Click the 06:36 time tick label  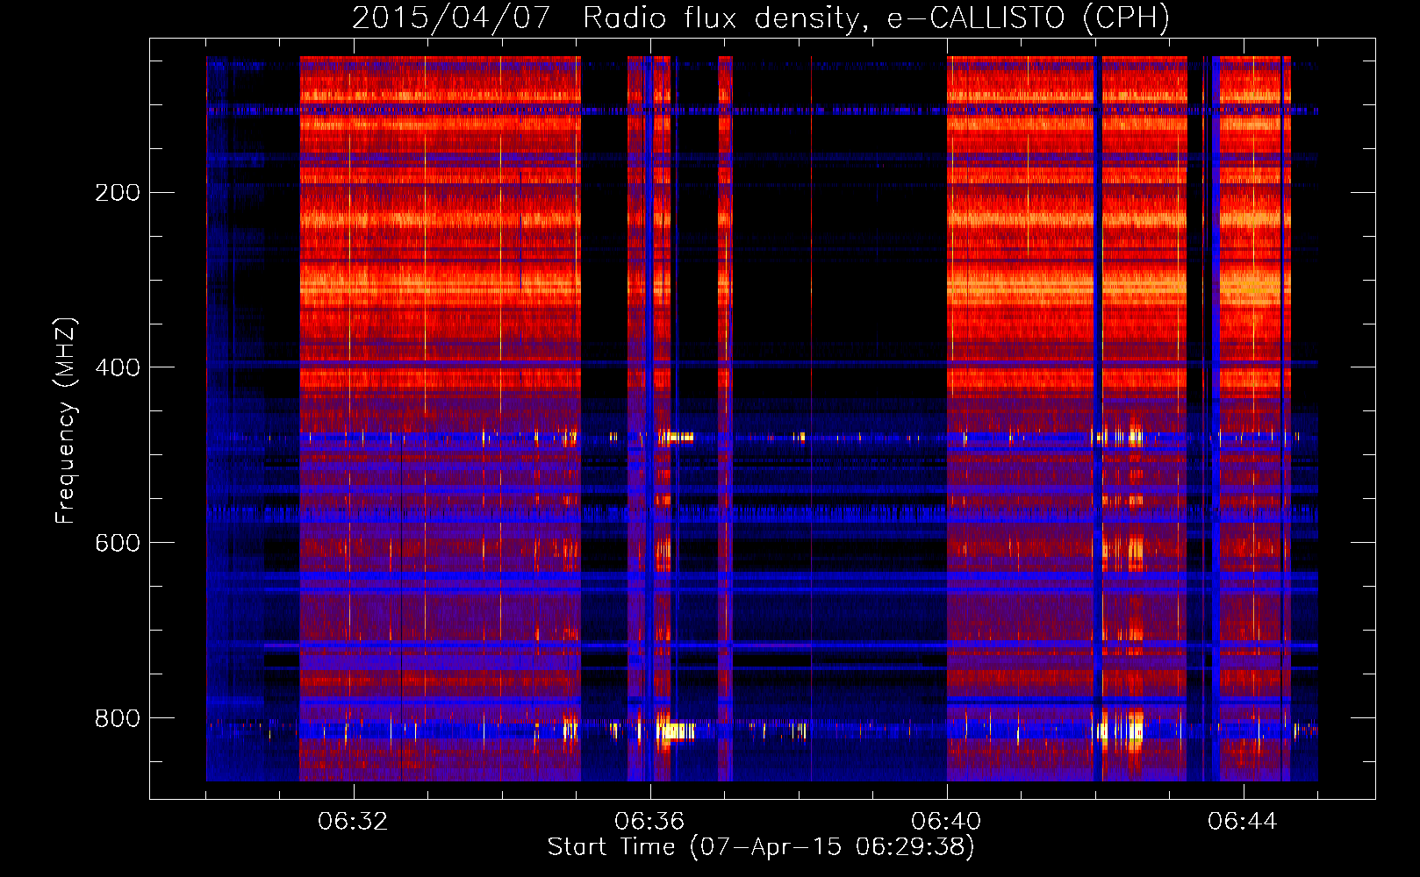(x=649, y=822)
